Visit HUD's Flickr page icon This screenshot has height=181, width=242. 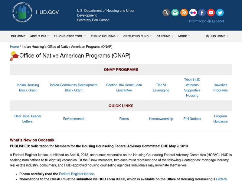pos(193,12)
